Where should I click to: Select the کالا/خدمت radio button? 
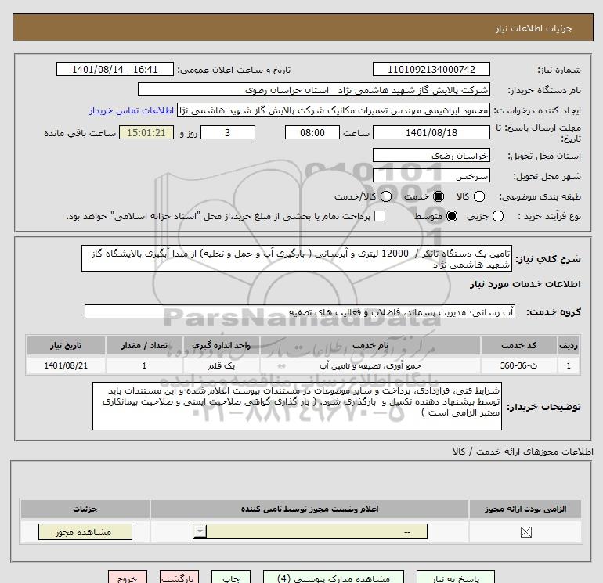[386, 196]
